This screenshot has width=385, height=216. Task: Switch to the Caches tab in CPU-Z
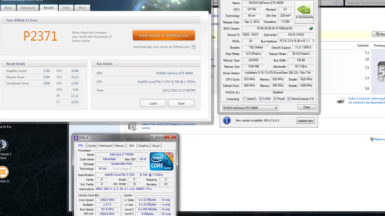pyautogui.click(x=92, y=146)
